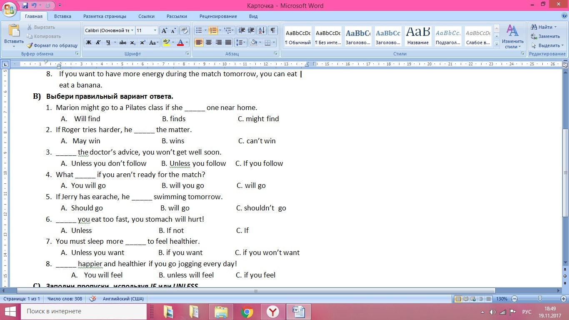
Task: Open the Рецензирование ribbon tab
Action: click(x=218, y=16)
